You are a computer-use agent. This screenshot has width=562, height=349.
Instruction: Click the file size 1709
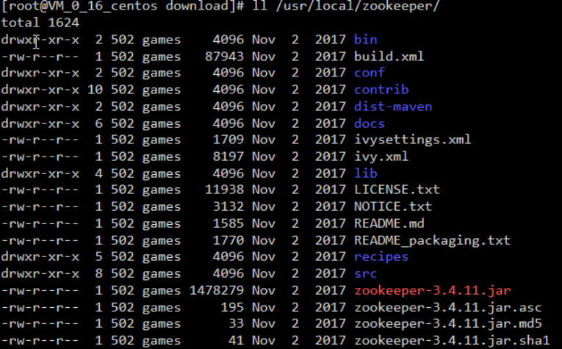click(228, 140)
